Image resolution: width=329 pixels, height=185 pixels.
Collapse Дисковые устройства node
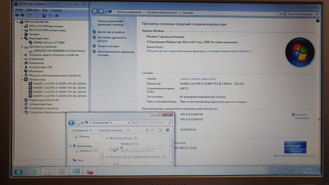pyautogui.click(x=22, y=47)
